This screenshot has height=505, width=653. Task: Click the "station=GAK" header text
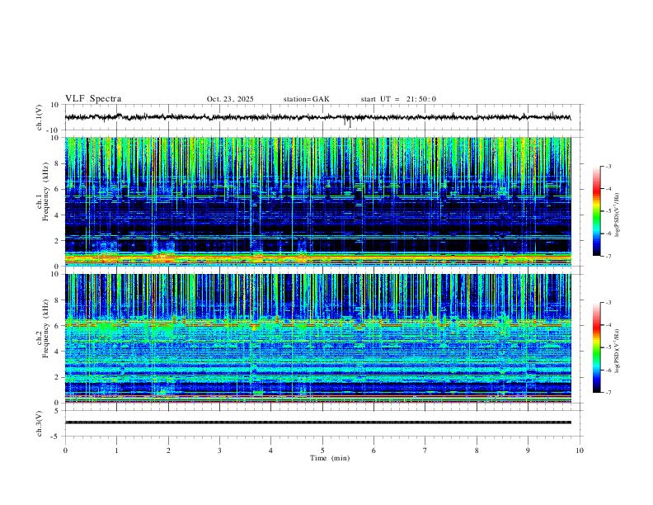(x=306, y=99)
